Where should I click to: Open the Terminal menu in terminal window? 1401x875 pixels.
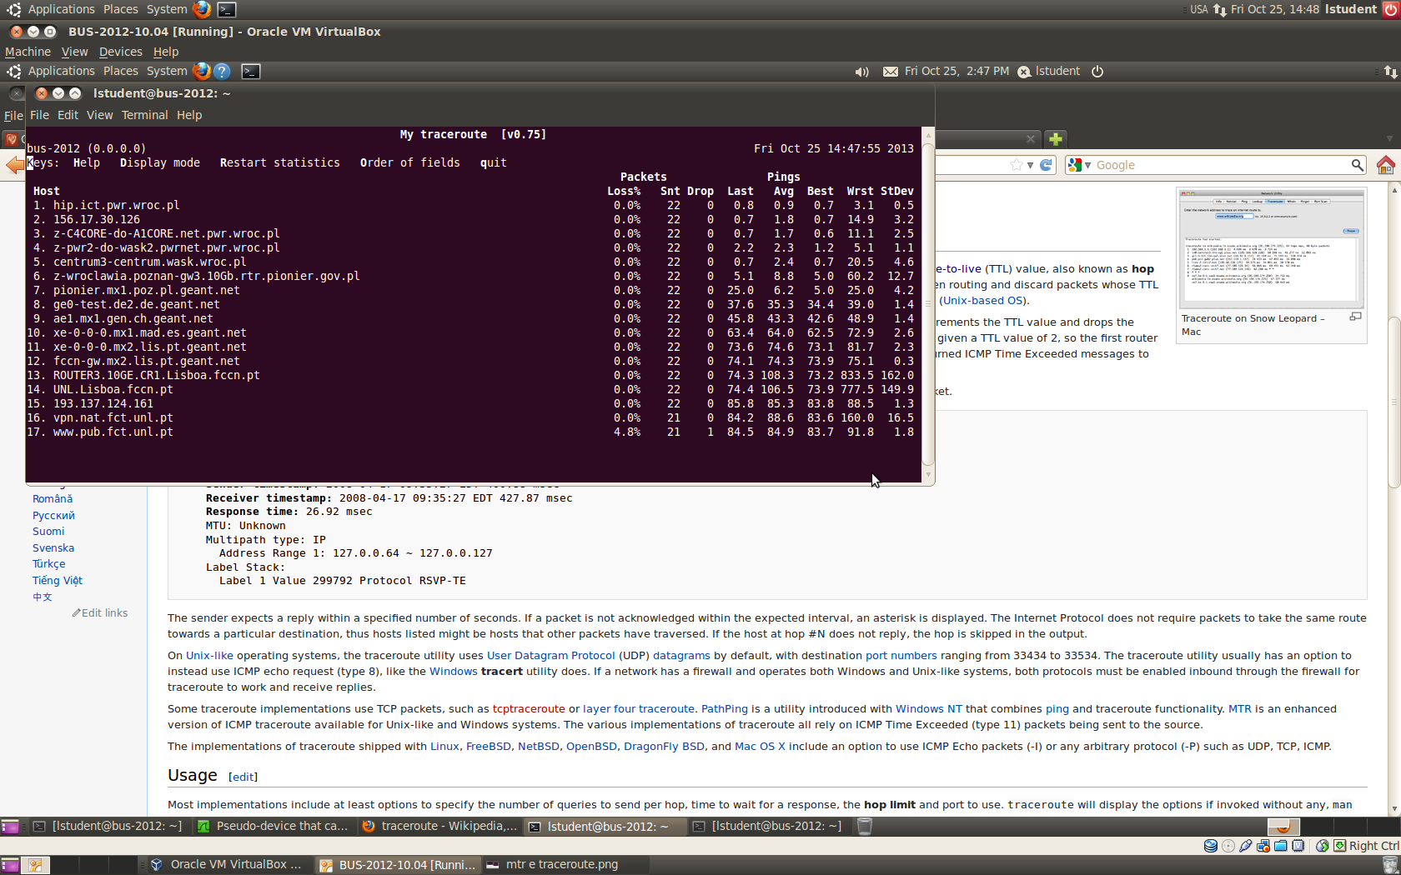click(x=144, y=115)
